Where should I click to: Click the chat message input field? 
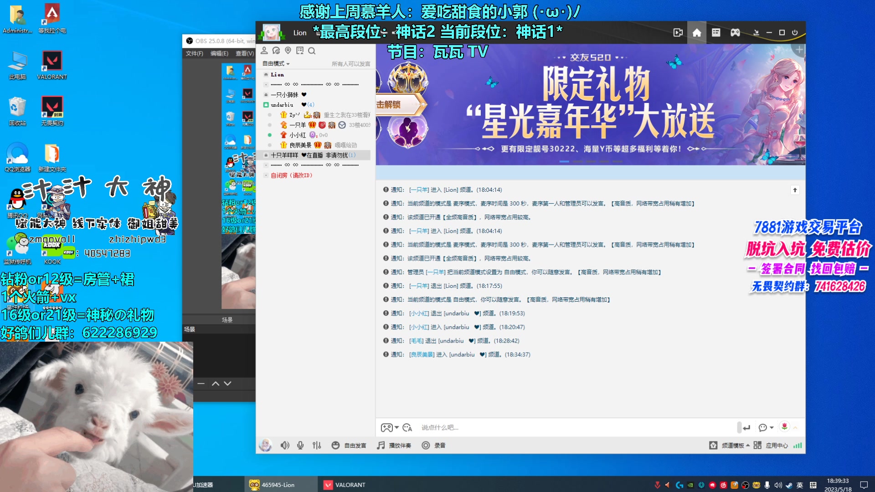pos(576,428)
